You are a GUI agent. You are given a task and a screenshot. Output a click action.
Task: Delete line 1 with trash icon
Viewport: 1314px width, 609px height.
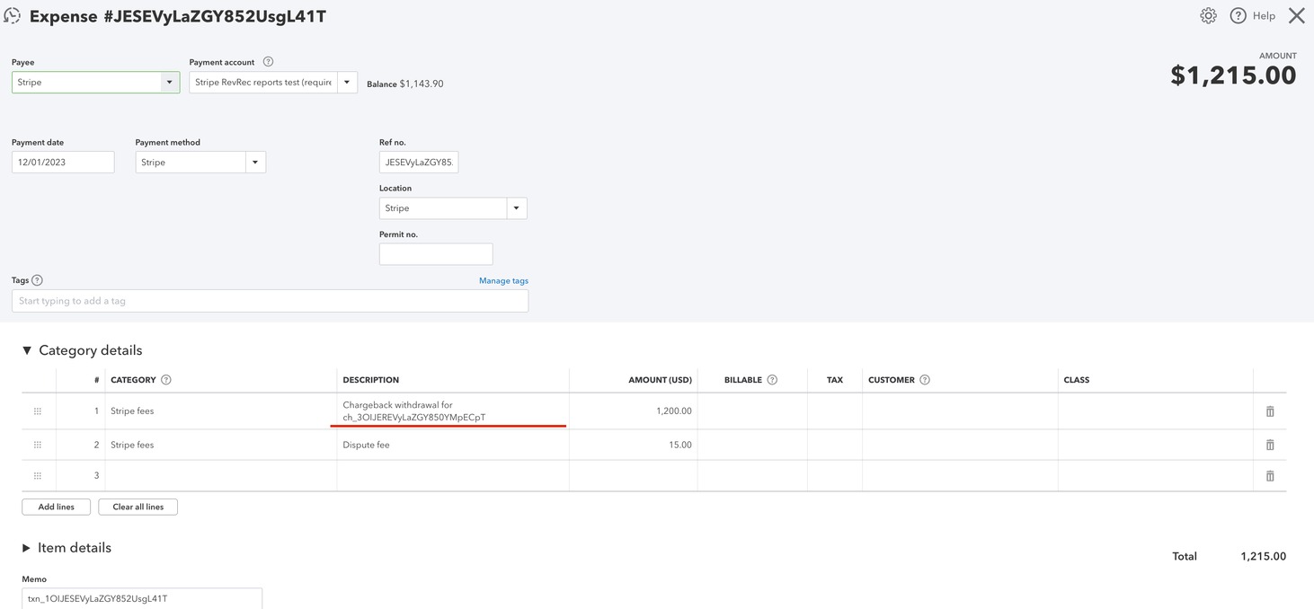[1270, 411]
